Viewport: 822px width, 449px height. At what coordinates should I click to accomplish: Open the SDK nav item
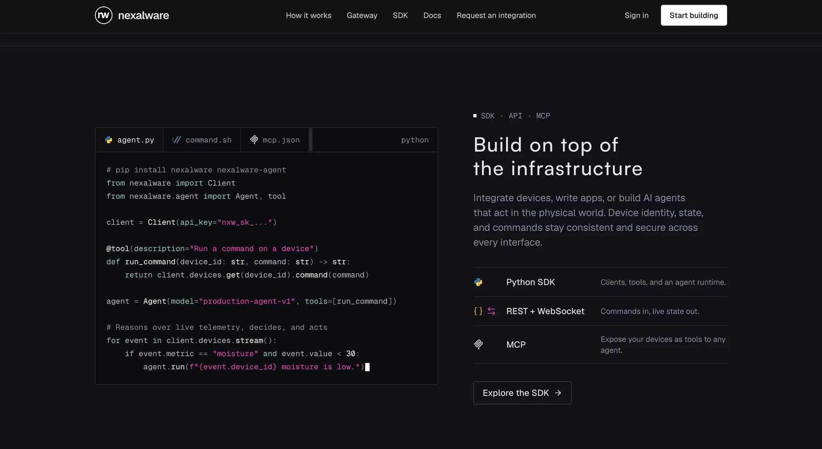coord(400,16)
